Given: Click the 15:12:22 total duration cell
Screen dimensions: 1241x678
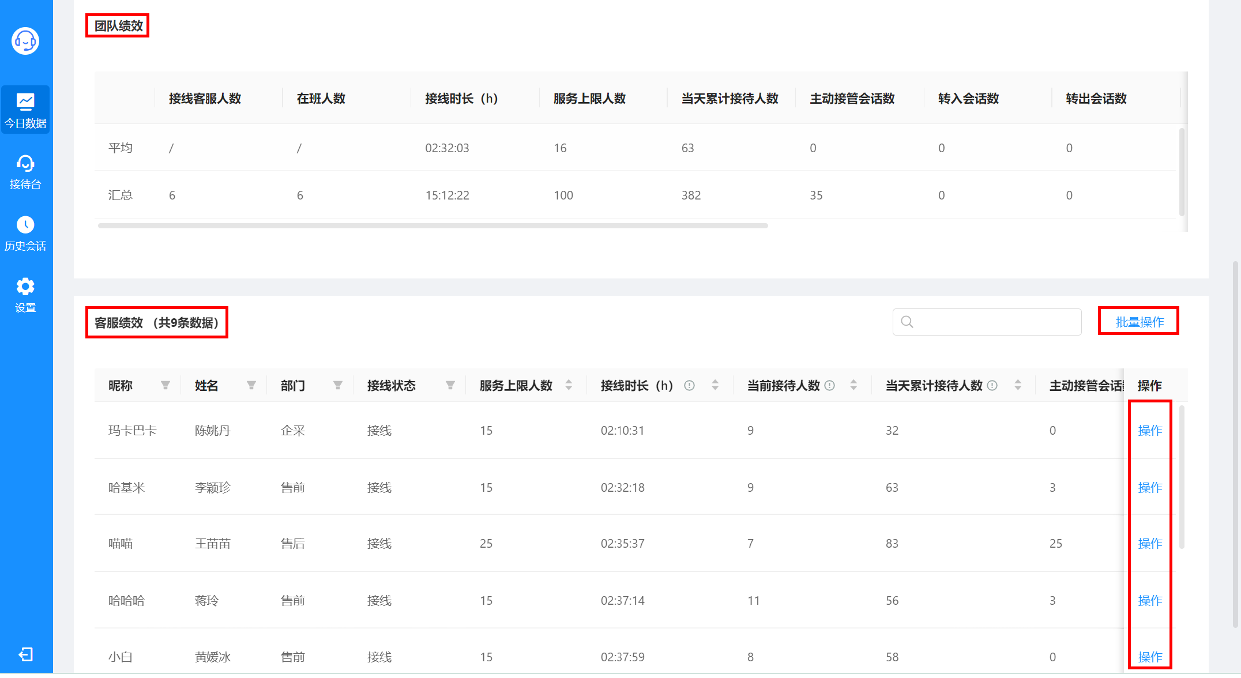Looking at the screenshot, I should pos(447,195).
